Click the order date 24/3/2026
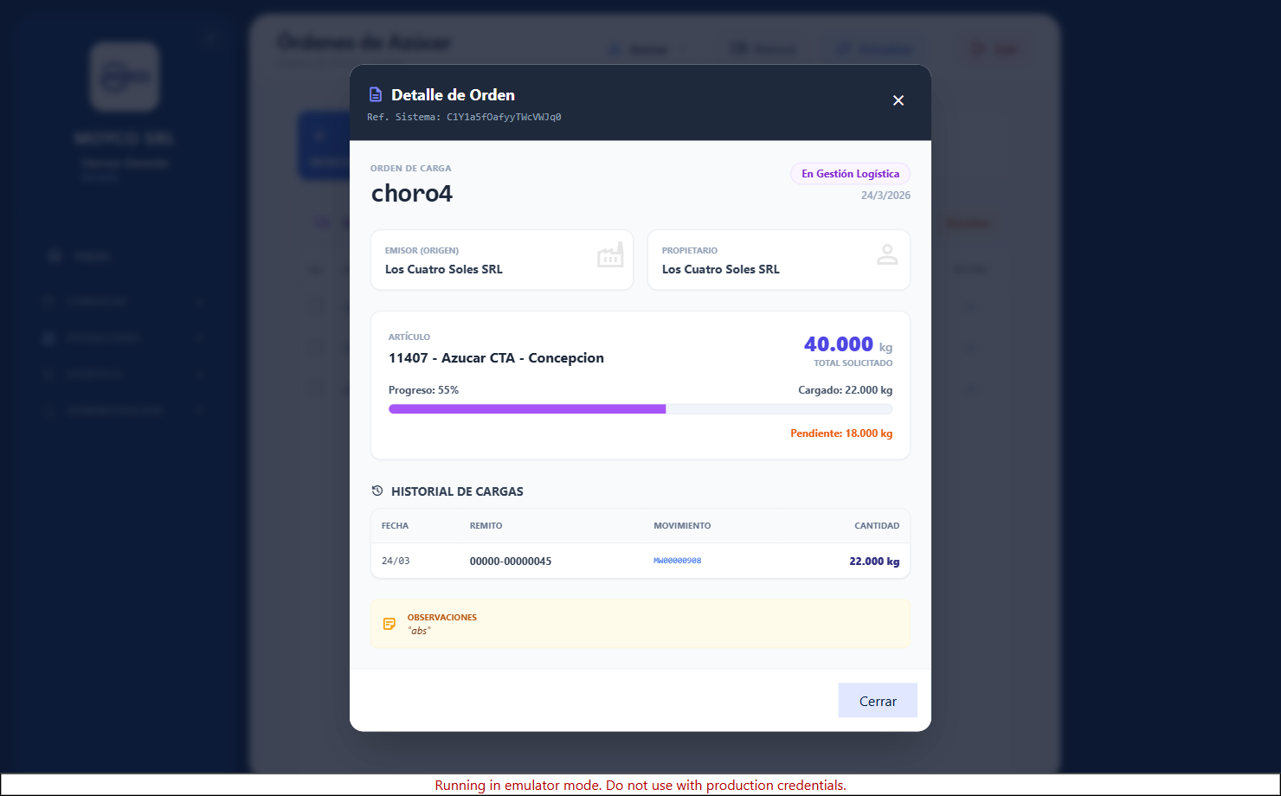Screen dimensions: 1281x796 coord(885,196)
